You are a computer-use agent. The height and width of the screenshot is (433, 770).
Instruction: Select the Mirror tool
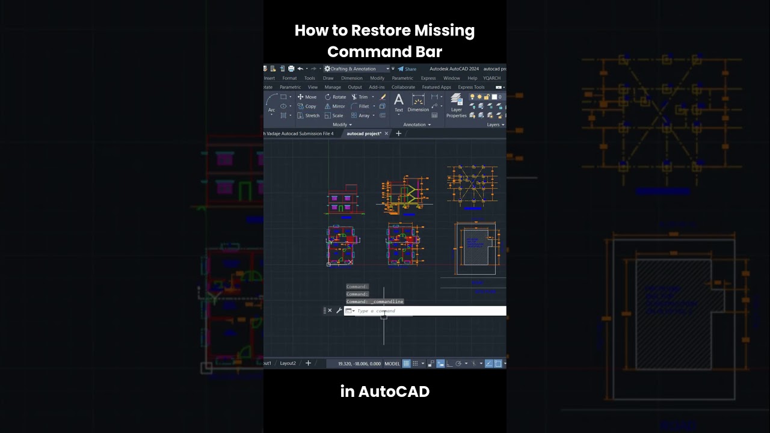click(334, 106)
